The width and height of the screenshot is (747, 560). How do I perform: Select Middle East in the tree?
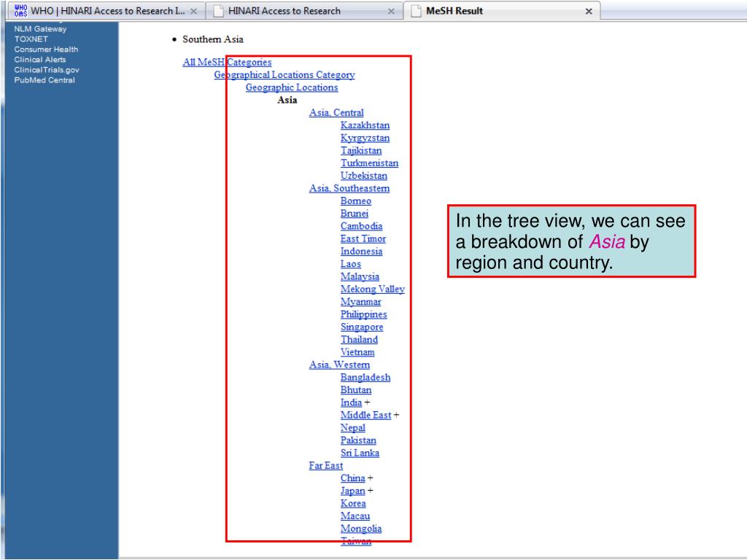[x=366, y=415]
